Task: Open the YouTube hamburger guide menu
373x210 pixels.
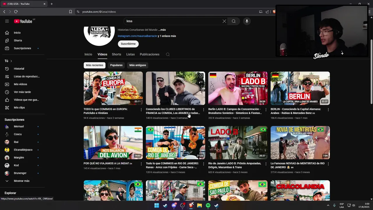Action: tap(7, 21)
